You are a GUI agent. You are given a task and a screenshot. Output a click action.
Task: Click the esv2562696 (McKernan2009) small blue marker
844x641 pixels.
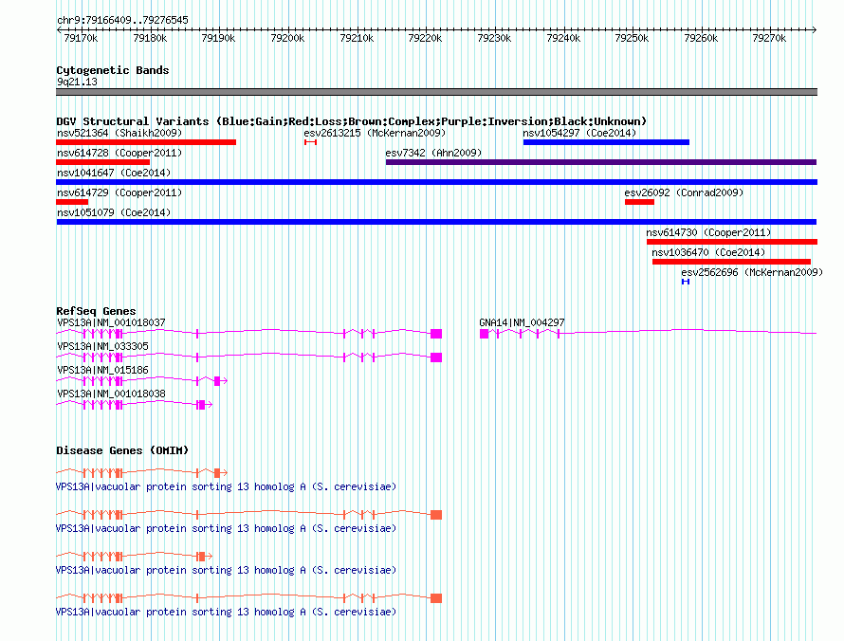(686, 282)
